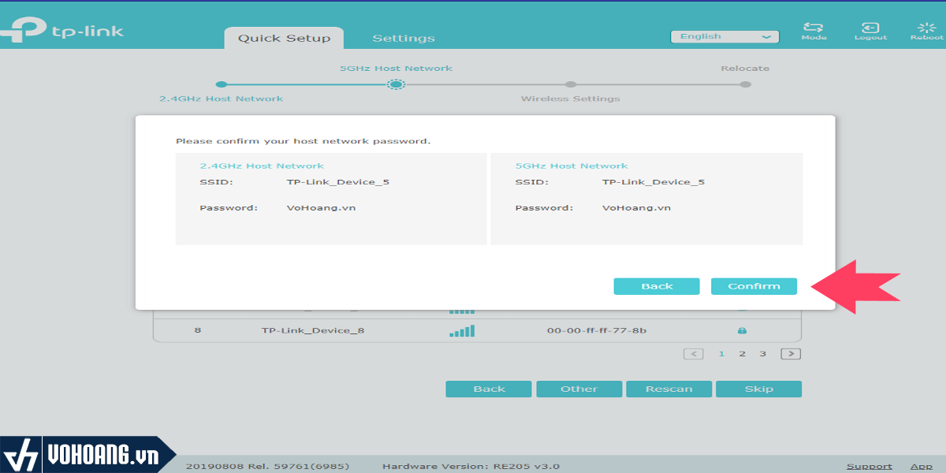Open the App link in the footer
The image size is (946, 473).
(921, 466)
